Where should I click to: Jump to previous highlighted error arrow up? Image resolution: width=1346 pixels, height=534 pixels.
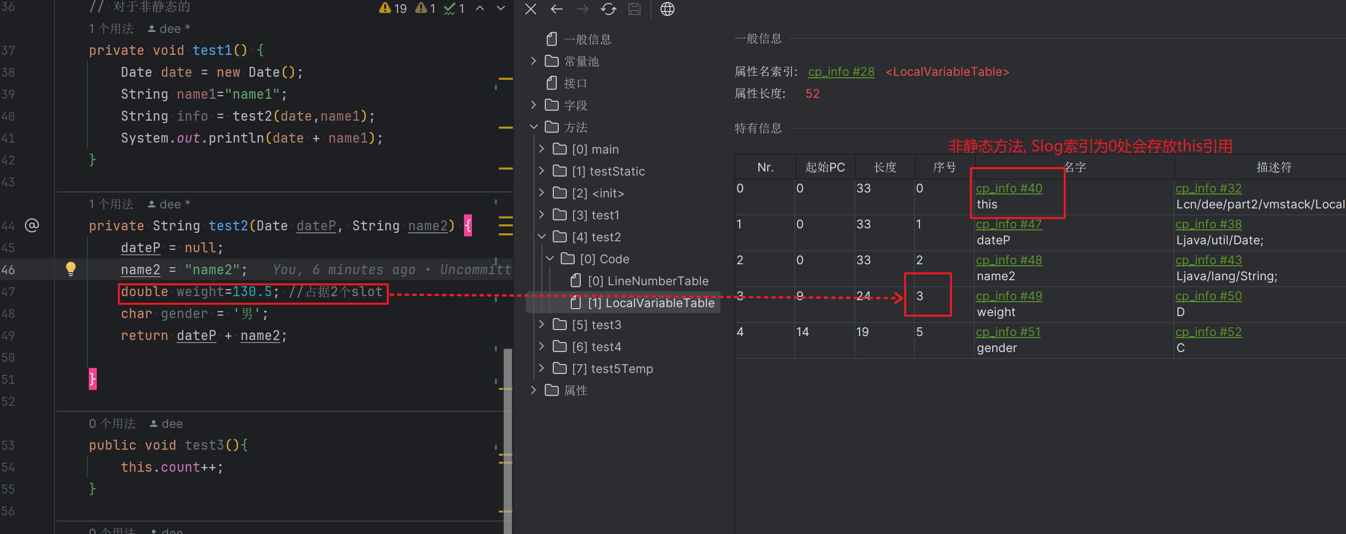479,8
